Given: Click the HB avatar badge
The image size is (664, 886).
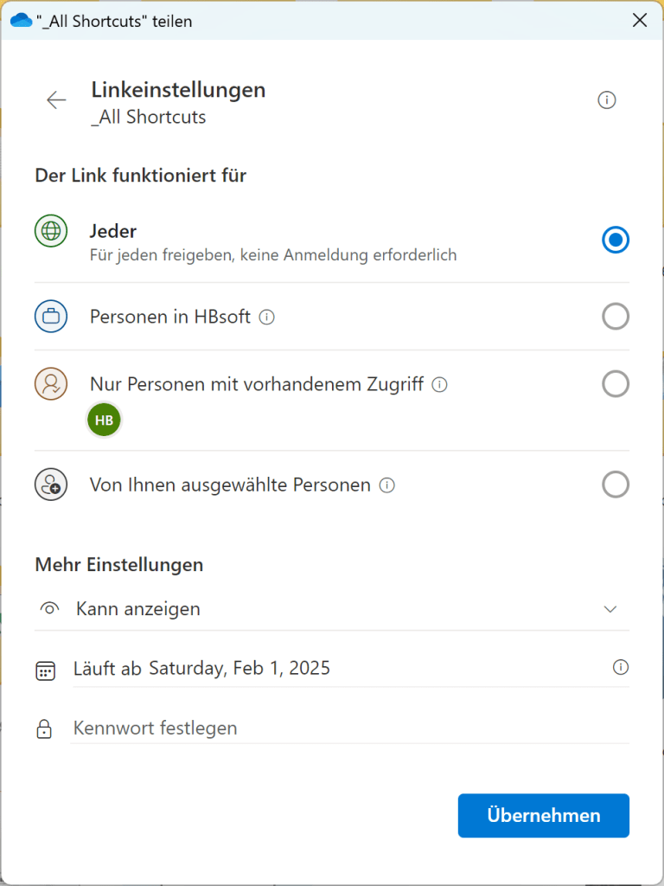Looking at the screenshot, I should 104,420.
